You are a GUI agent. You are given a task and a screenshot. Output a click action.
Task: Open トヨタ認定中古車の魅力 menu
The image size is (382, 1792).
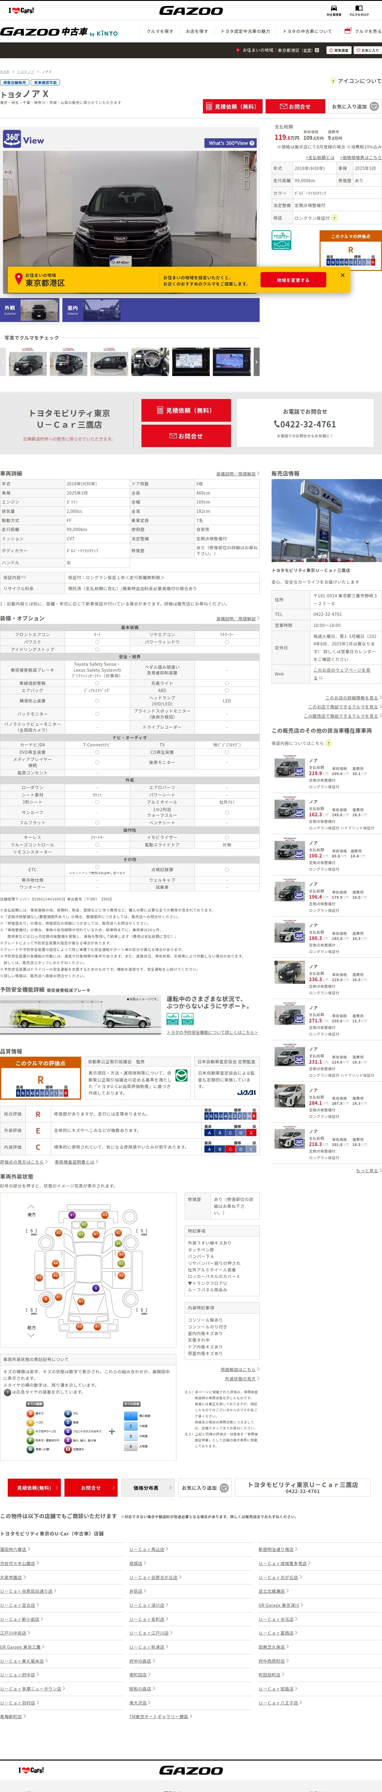pos(245,31)
